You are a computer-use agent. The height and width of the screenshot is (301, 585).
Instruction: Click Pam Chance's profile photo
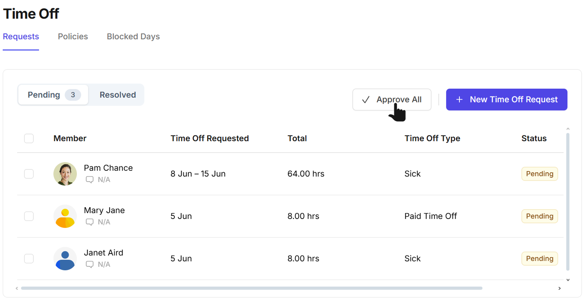click(65, 174)
